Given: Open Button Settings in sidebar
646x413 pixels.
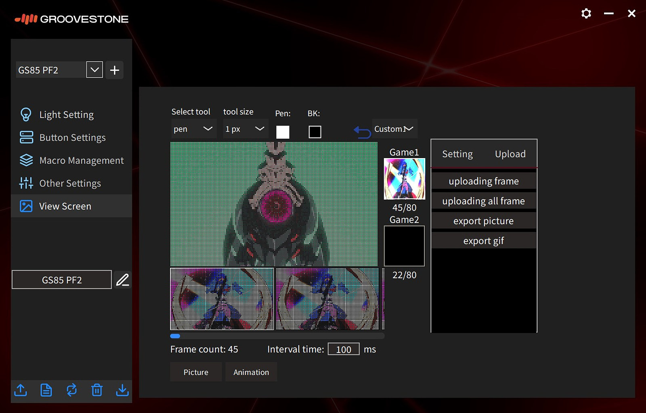Looking at the screenshot, I should tap(71, 138).
